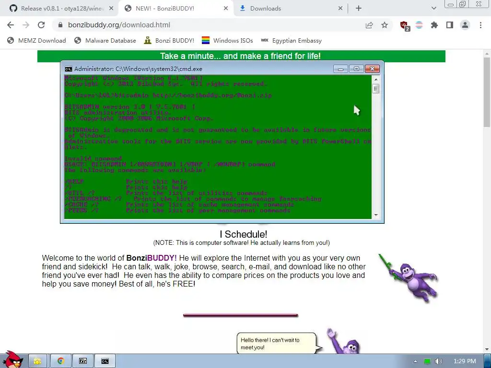The height and width of the screenshot is (368, 491).
Task: Click the page scrollbar thumb
Action: [487, 92]
